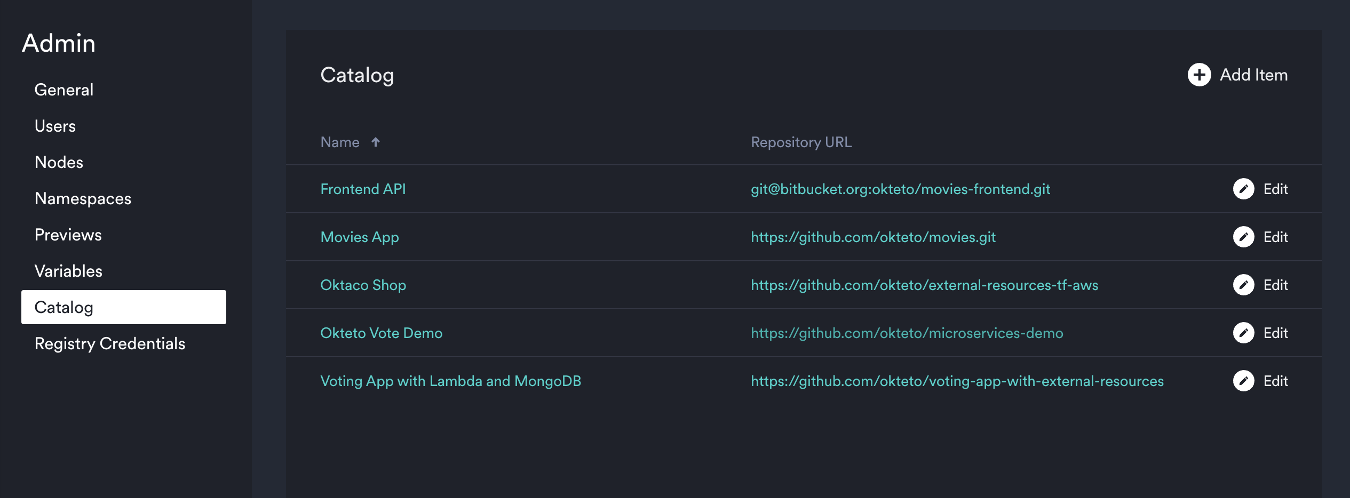
Task: Open Registry Credentials settings
Action: pyautogui.click(x=110, y=344)
